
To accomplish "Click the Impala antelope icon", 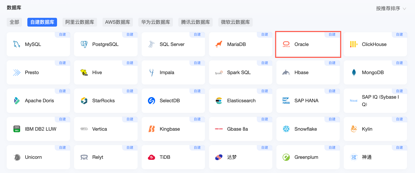I will click(151, 73).
